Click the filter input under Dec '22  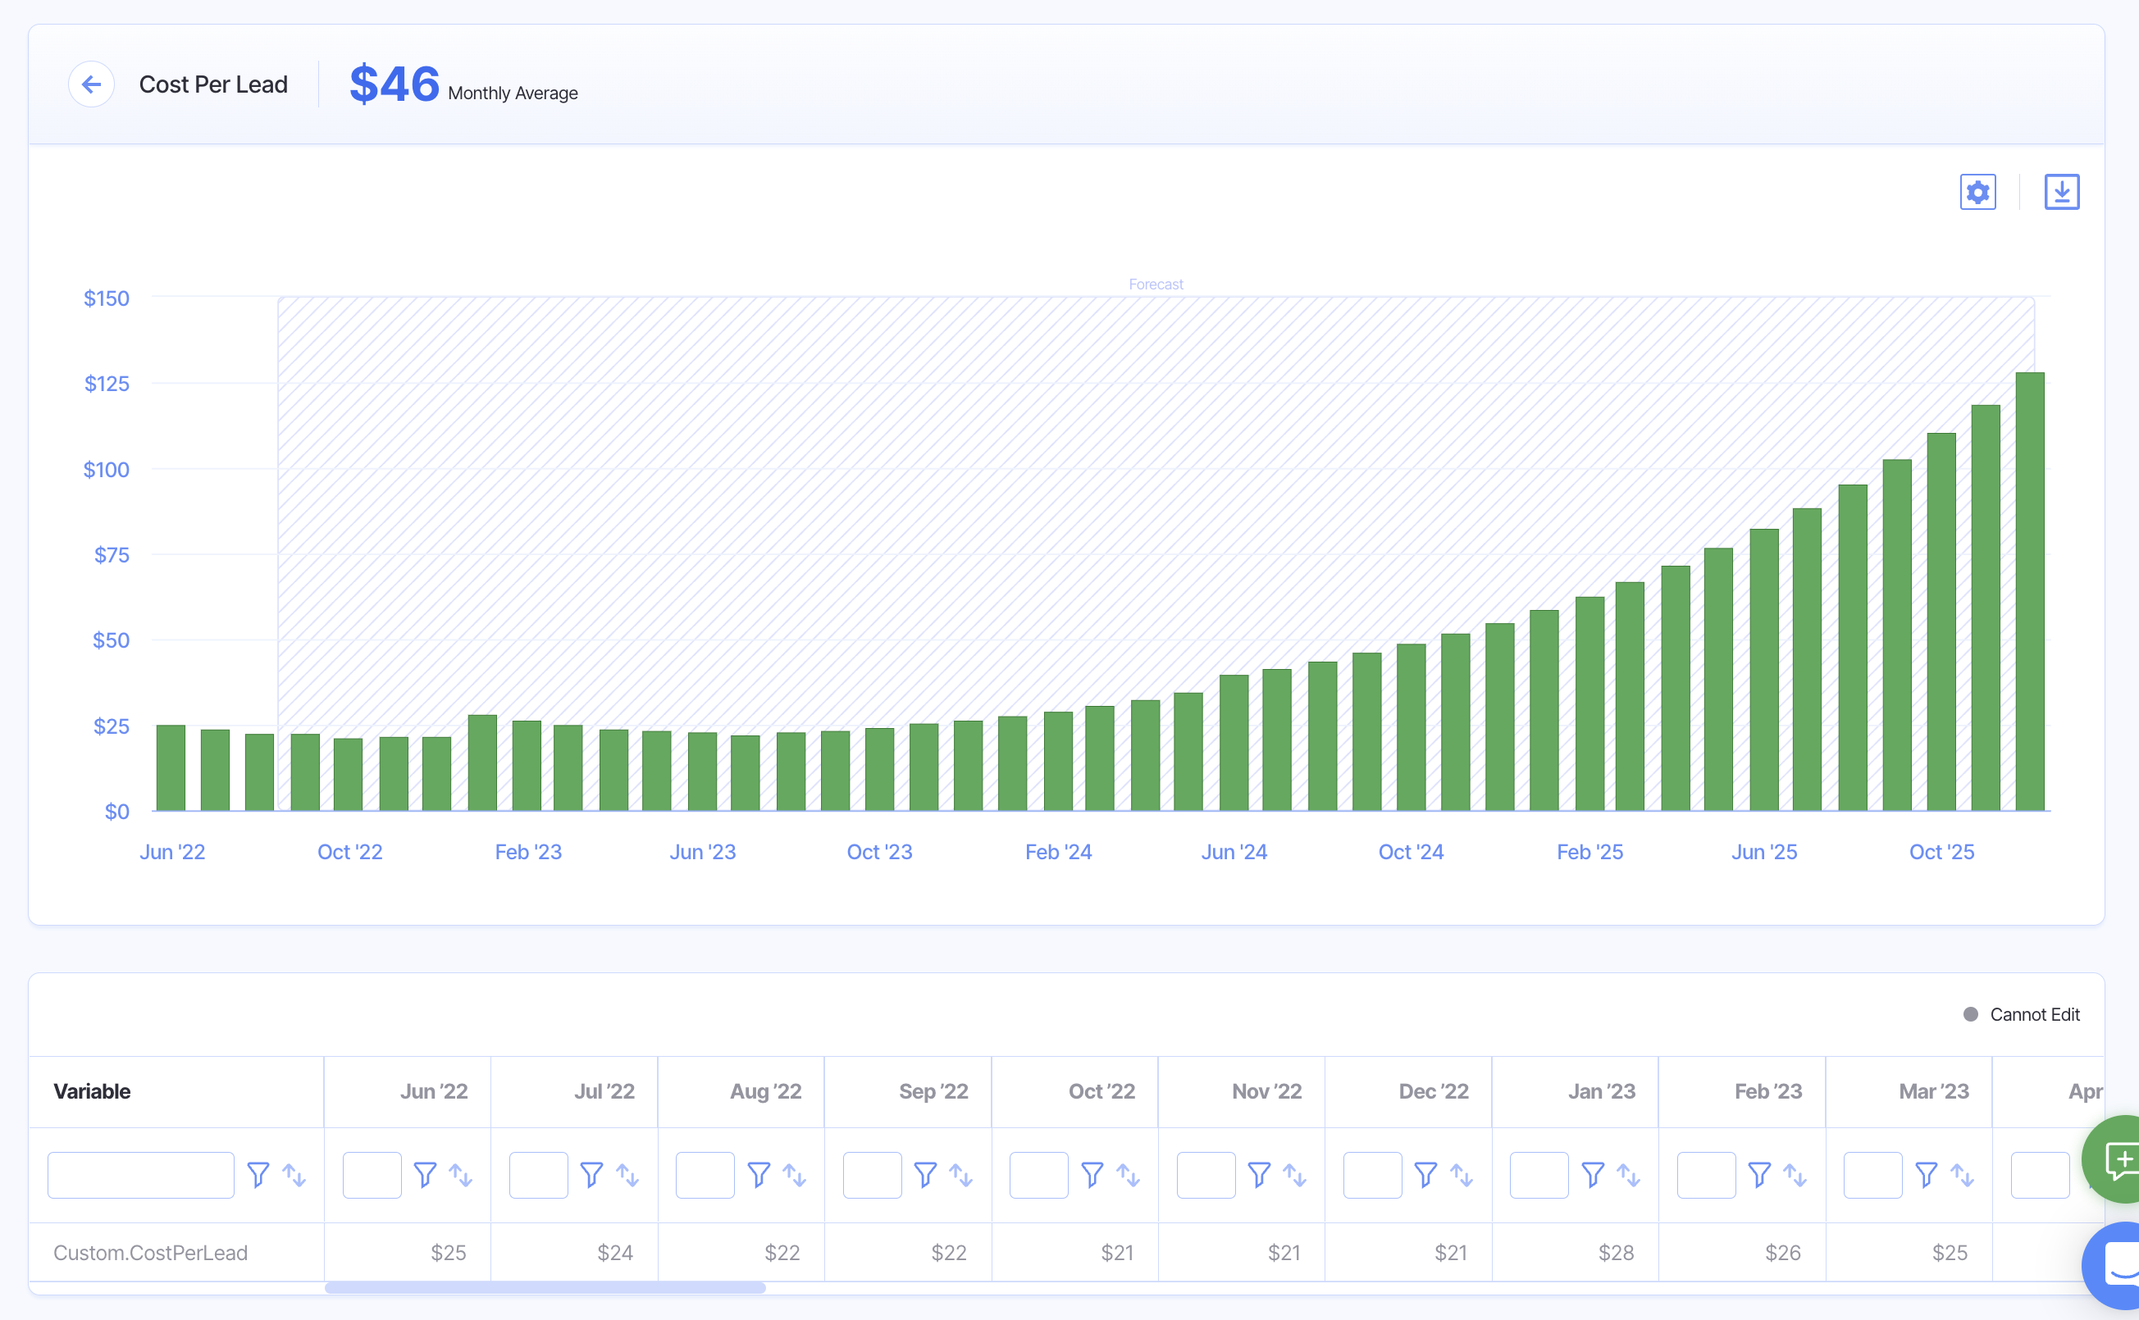point(1372,1175)
